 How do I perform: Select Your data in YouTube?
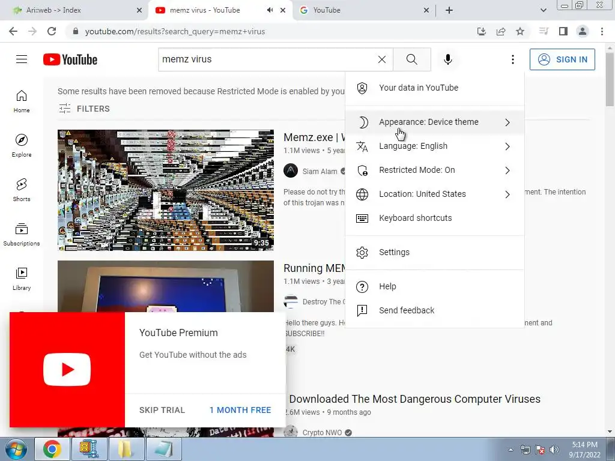click(x=435, y=88)
